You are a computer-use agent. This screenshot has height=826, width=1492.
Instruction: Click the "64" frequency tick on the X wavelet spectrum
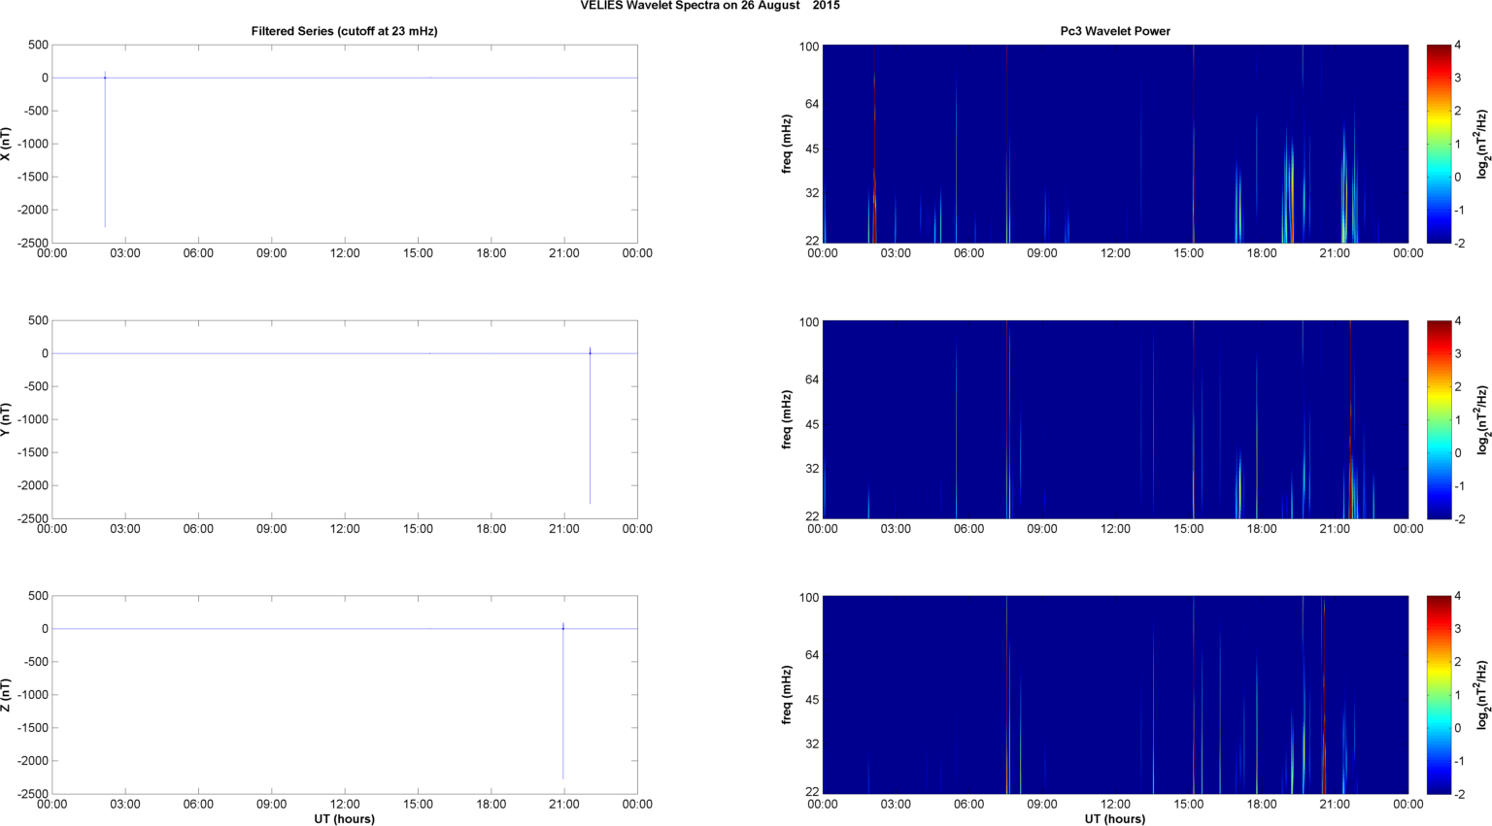tap(812, 104)
